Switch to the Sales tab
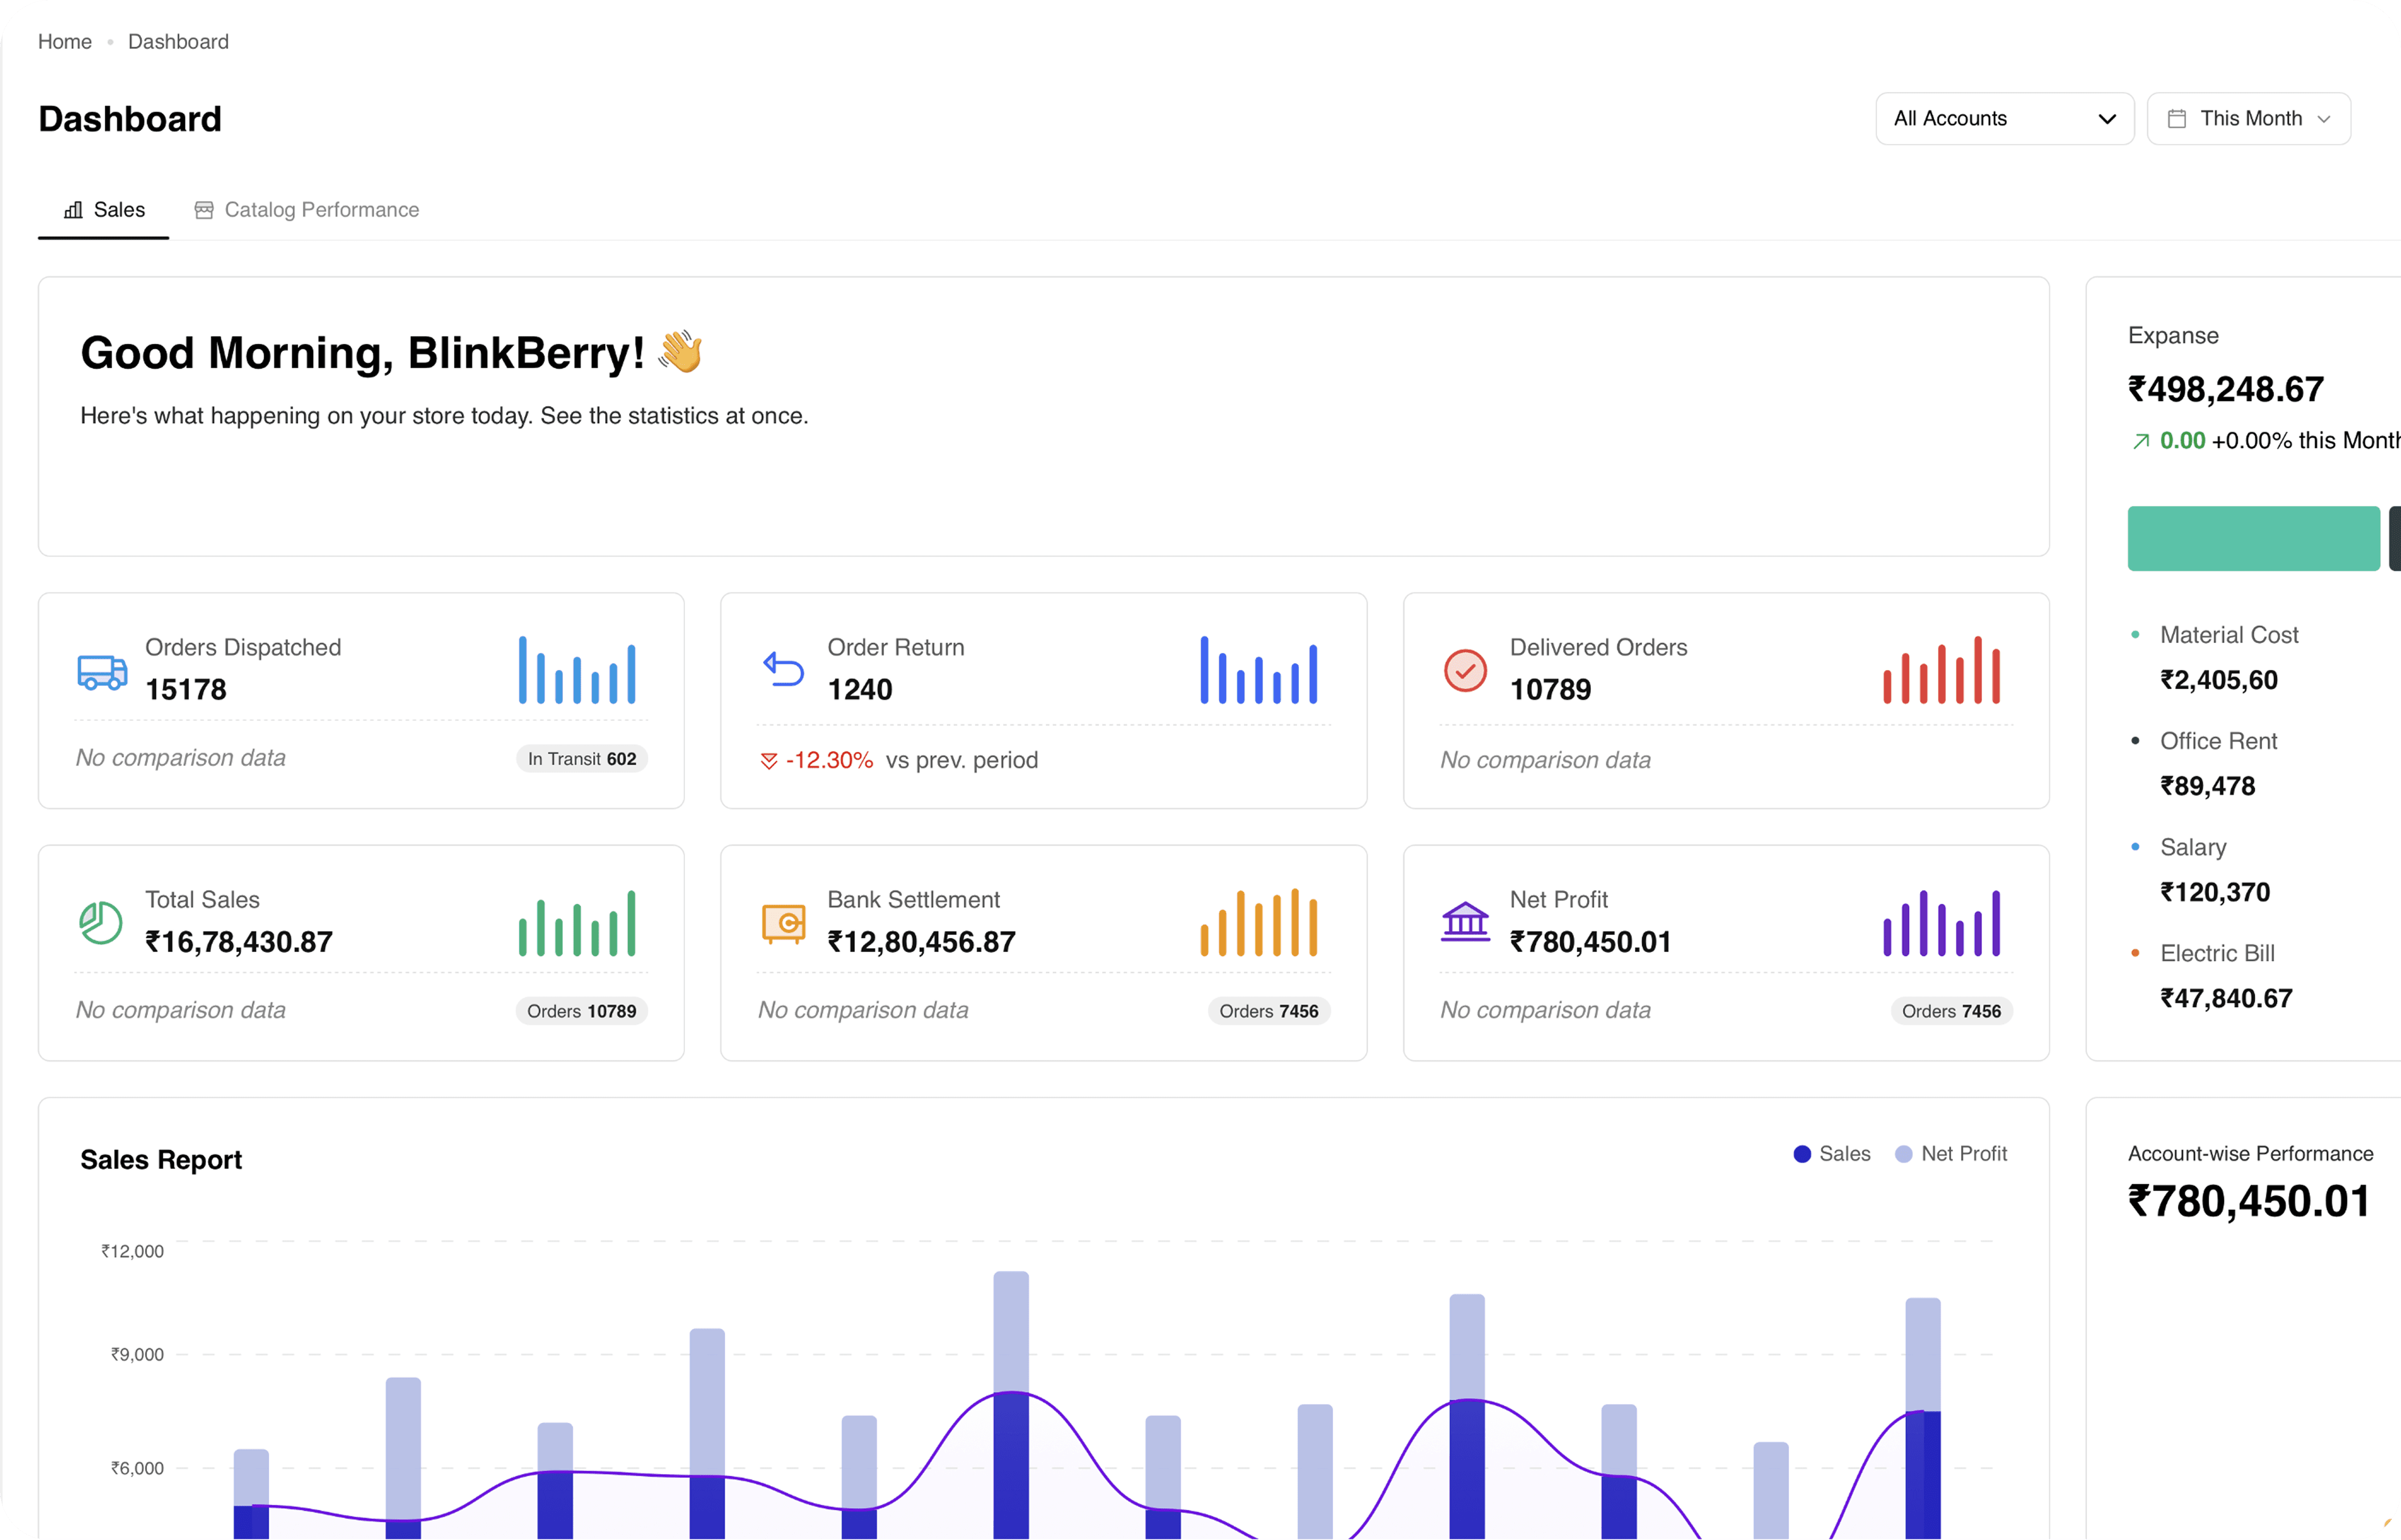Viewport: 2401px width, 1540px height. (x=104, y=210)
